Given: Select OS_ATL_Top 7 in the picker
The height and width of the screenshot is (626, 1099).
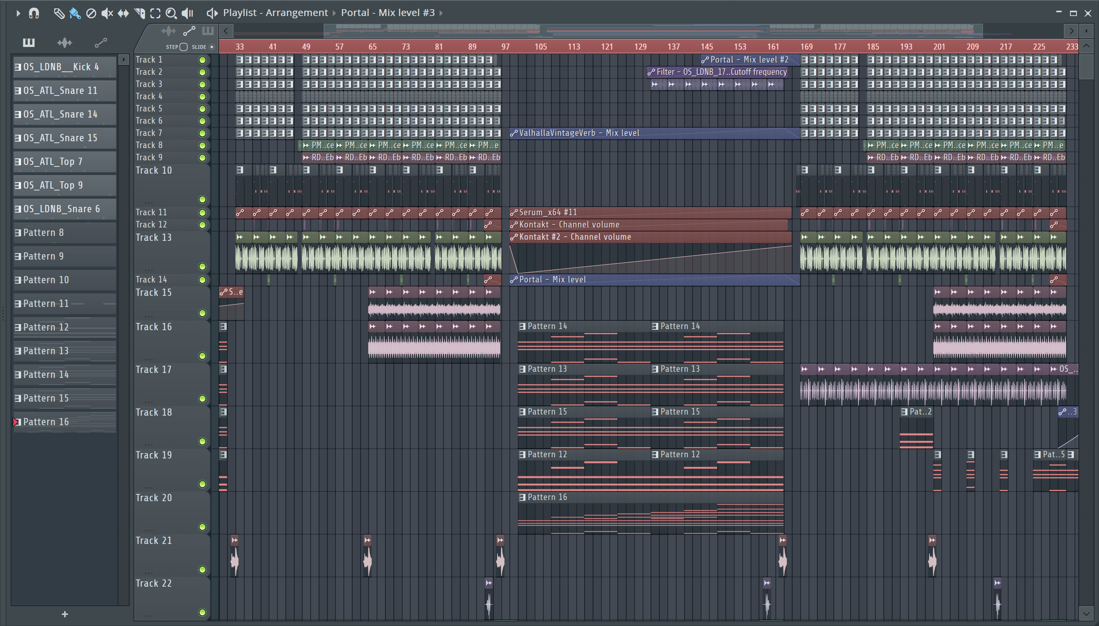Looking at the screenshot, I should click(64, 161).
